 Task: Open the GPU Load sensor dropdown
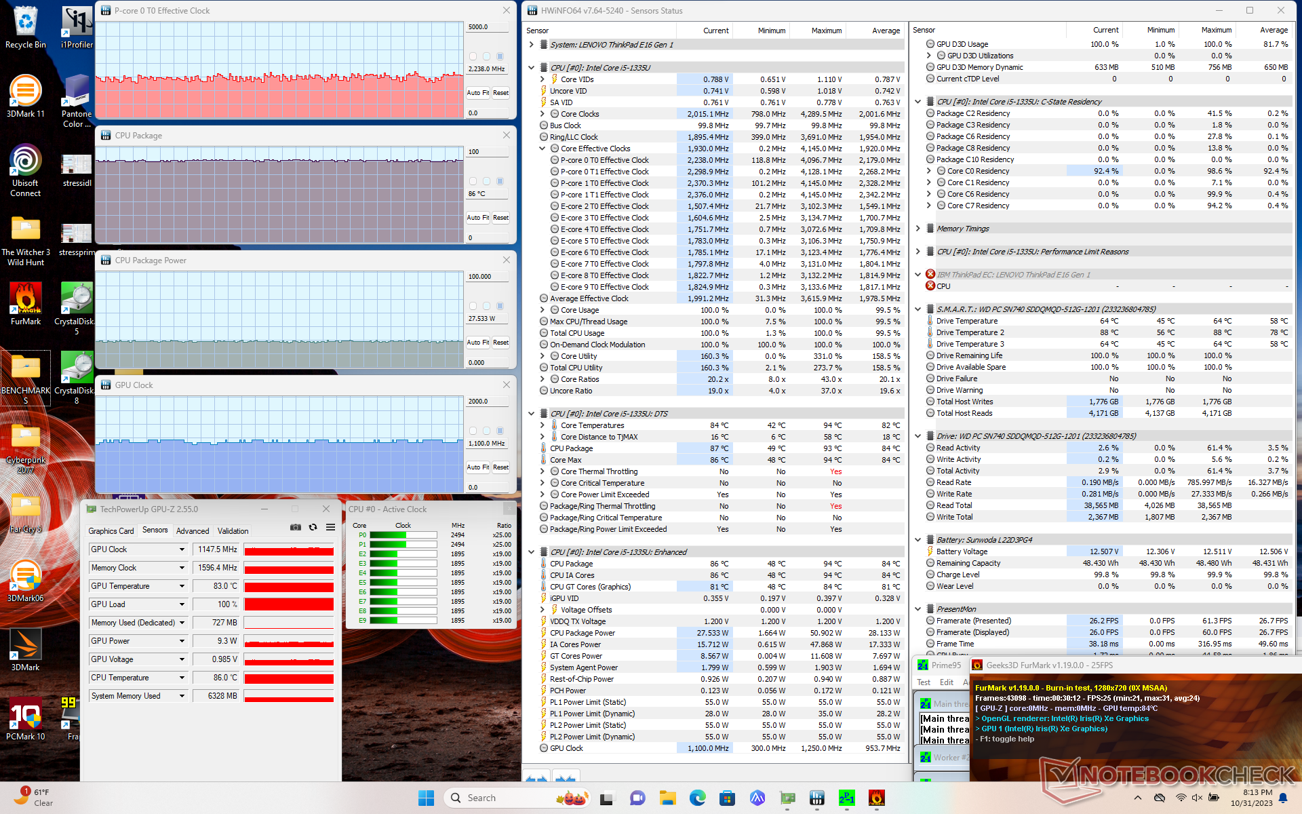182,604
